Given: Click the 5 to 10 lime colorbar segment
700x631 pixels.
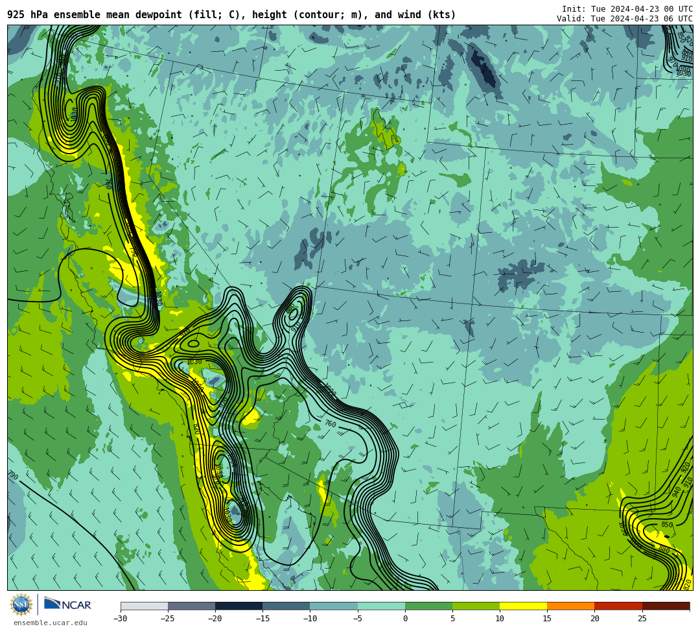Looking at the screenshot, I should pyautogui.click(x=476, y=606).
